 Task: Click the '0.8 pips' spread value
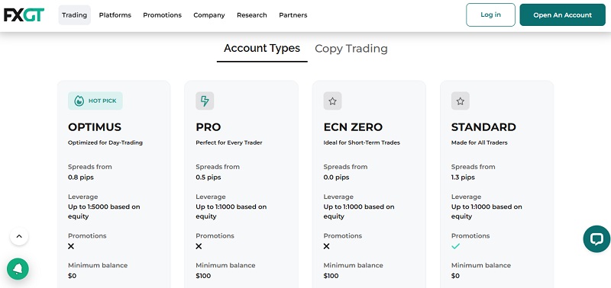(x=81, y=178)
